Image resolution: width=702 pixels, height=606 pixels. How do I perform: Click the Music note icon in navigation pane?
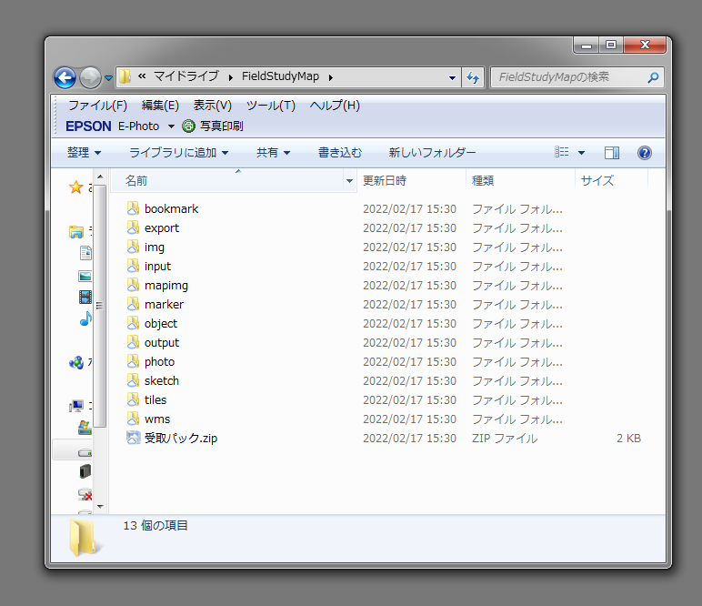coord(85,318)
